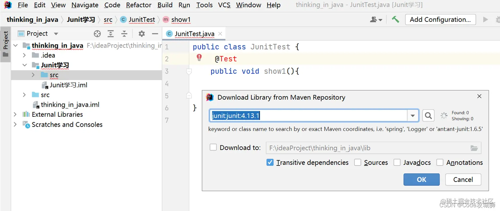Click Locate/Select Opened File target icon
Screen dimensions: 500x211
(97, 34)
